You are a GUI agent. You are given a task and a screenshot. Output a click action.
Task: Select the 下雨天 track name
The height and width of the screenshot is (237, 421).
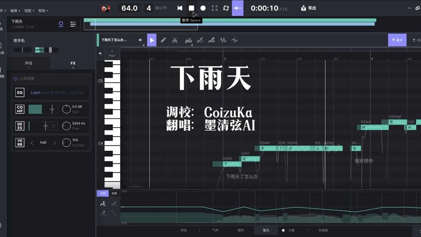pyautogui.click(x=17, y=21)
